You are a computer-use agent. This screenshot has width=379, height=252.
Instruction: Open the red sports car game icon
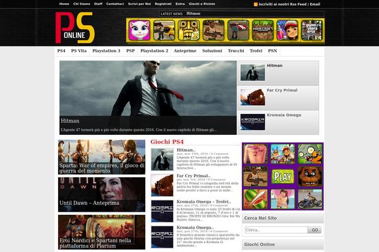(238, 30)
